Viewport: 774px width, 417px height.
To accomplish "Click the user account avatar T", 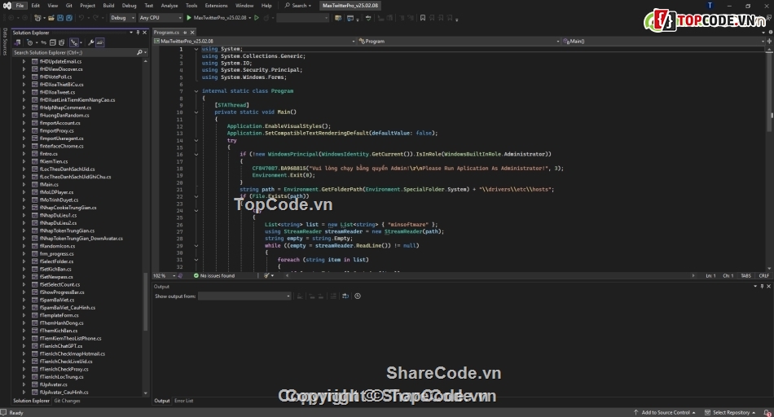I will pos(710,6).
